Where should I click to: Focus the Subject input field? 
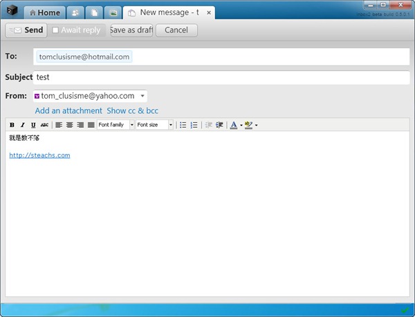click(221, 77)
